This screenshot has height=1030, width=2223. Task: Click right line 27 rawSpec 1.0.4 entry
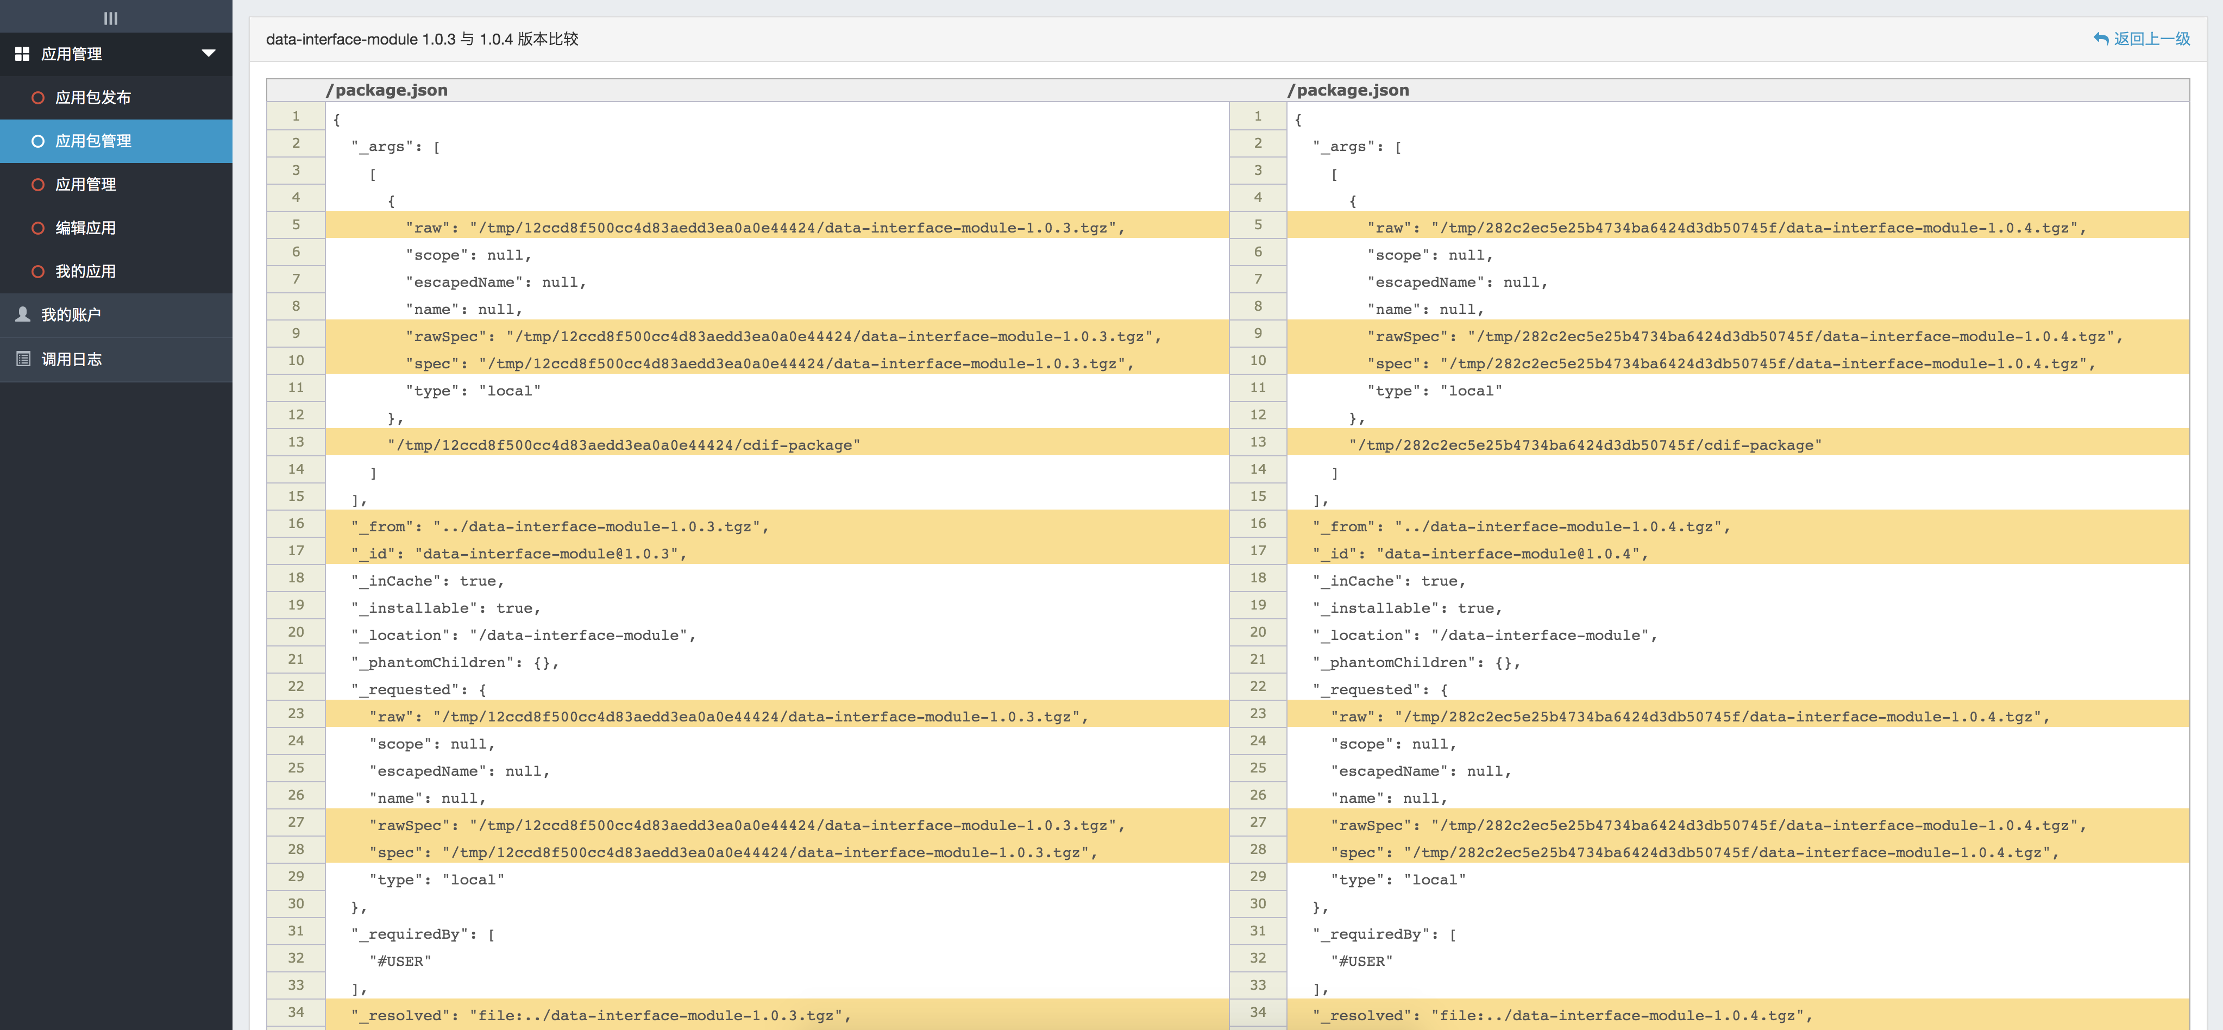tap(1709, 826)
